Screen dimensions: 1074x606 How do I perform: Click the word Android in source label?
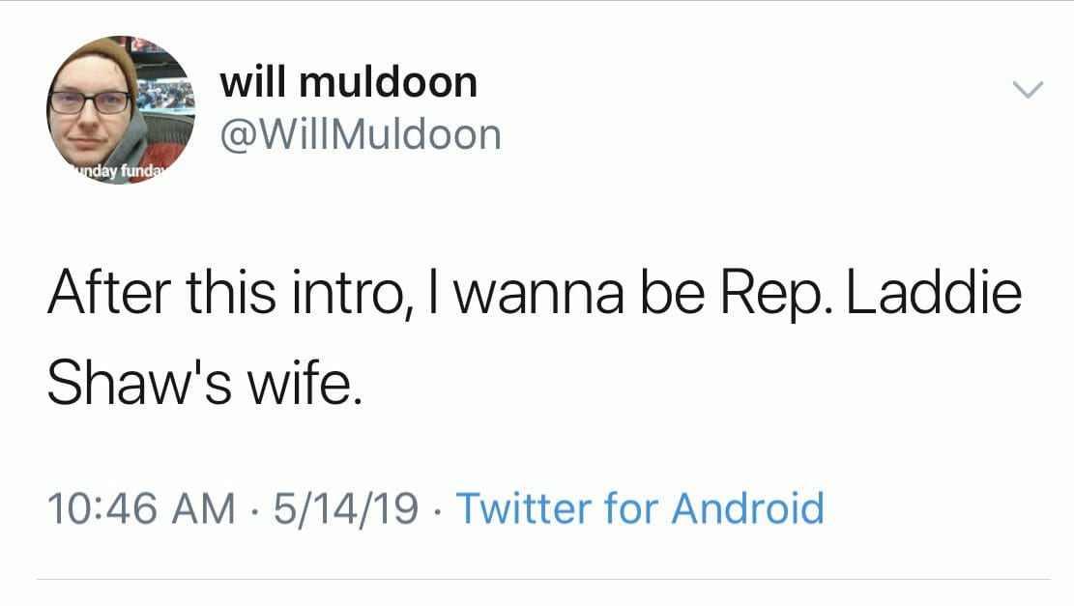(x=748, y=508)
